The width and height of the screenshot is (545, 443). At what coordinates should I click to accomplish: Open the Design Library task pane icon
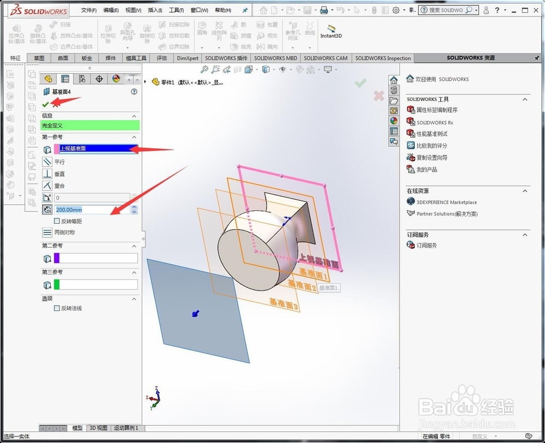[x=393, y=90]
